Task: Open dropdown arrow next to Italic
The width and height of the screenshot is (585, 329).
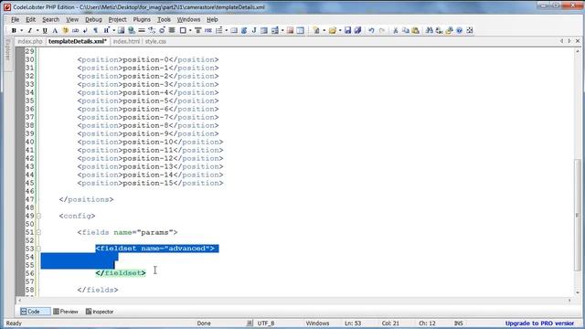Action: 37,30
